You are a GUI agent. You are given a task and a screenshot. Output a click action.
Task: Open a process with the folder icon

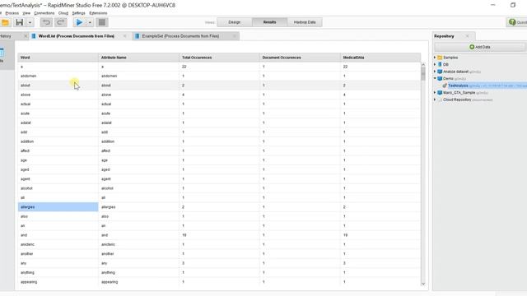pyautogui.click(x=5, y=22)
